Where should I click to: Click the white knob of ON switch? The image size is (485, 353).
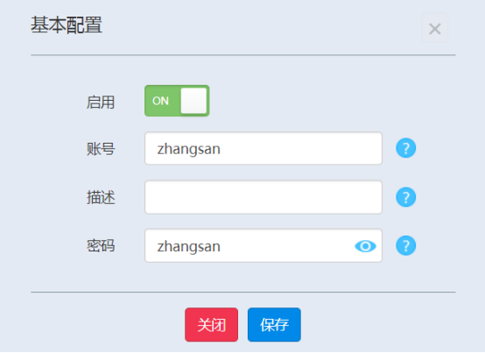(193, 101)
